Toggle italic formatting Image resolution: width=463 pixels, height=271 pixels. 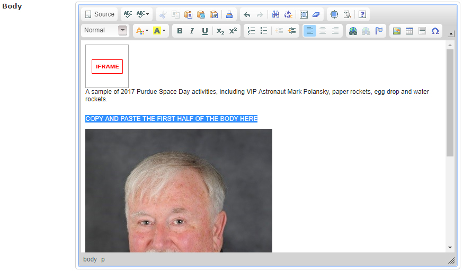(x=192, y=31)
